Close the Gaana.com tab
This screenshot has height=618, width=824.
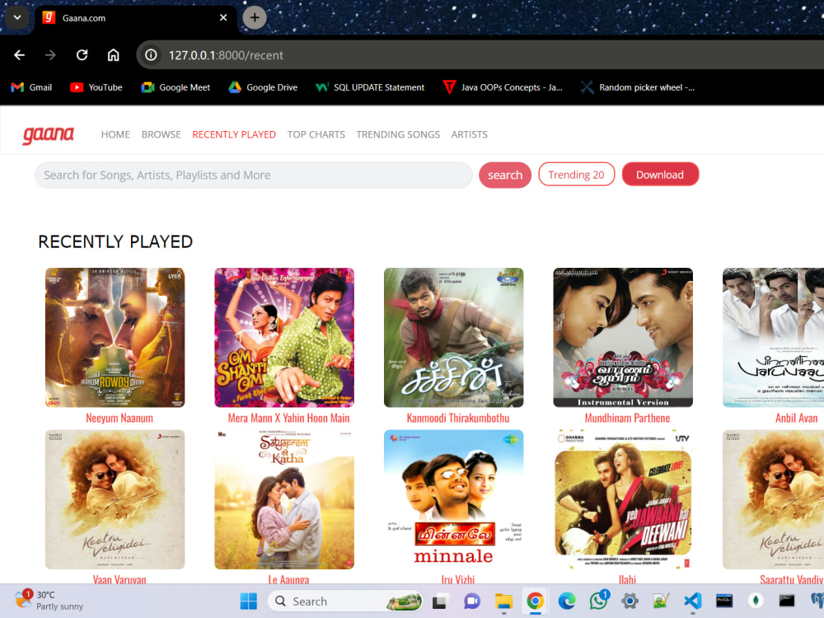pos(223,18)
